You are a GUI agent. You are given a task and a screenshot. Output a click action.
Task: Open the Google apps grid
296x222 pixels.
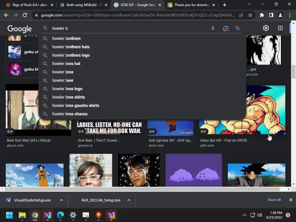click(x=280, y=28)
